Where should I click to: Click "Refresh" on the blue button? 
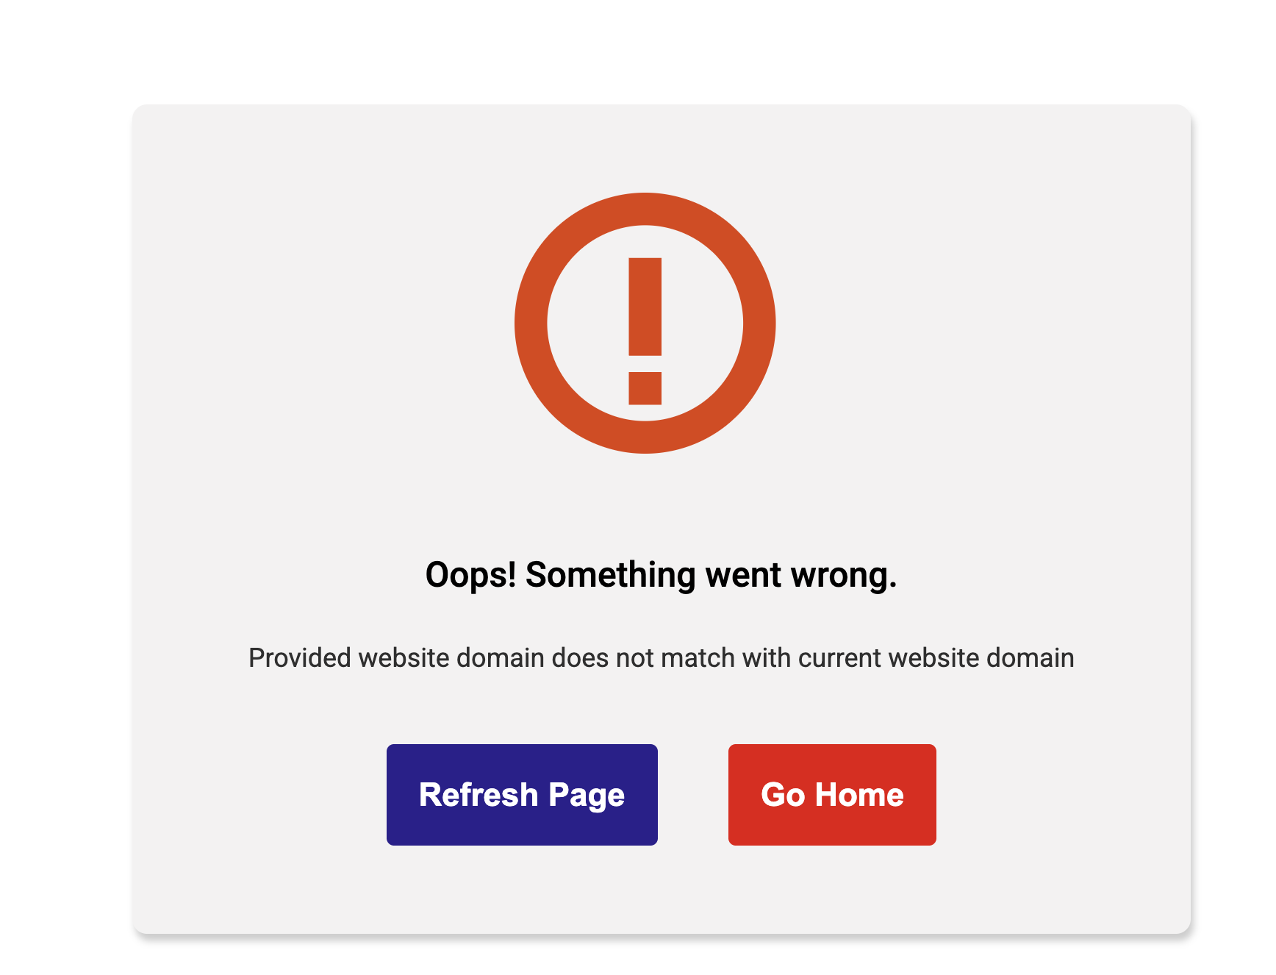click(478, 794)
